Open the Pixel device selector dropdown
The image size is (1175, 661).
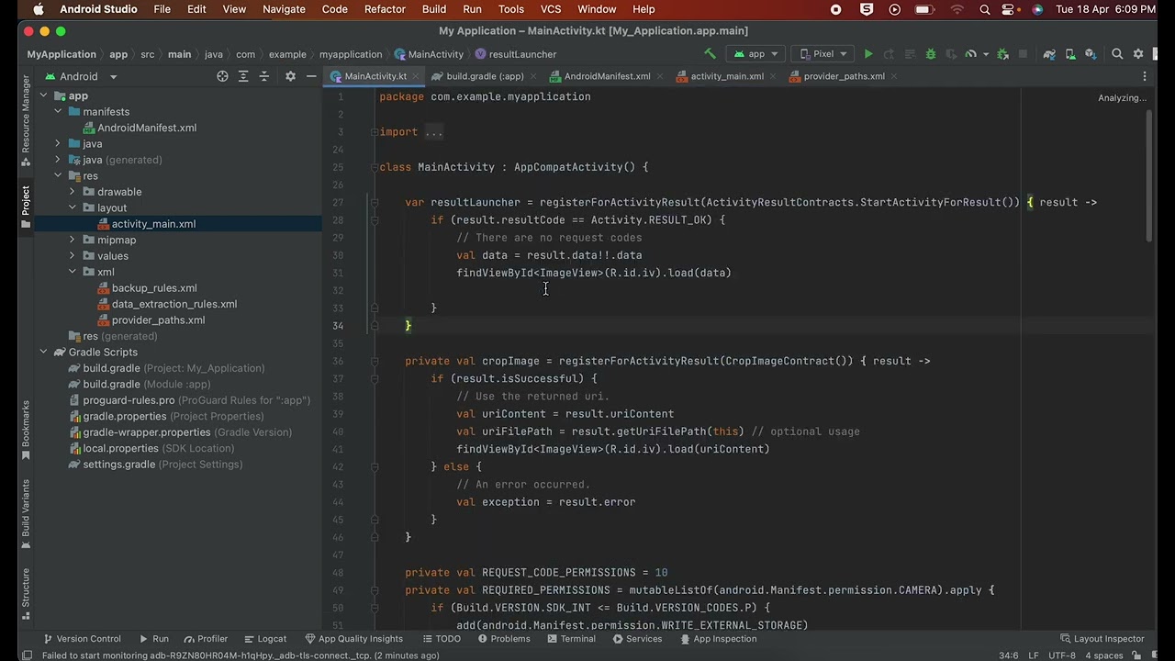click(x=823, y=54)
